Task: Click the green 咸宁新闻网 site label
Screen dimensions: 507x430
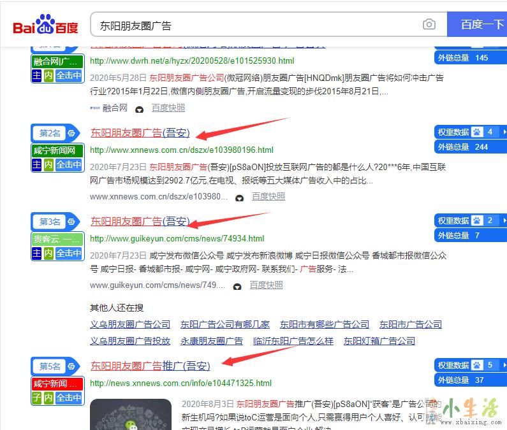Action: point(57,151)
